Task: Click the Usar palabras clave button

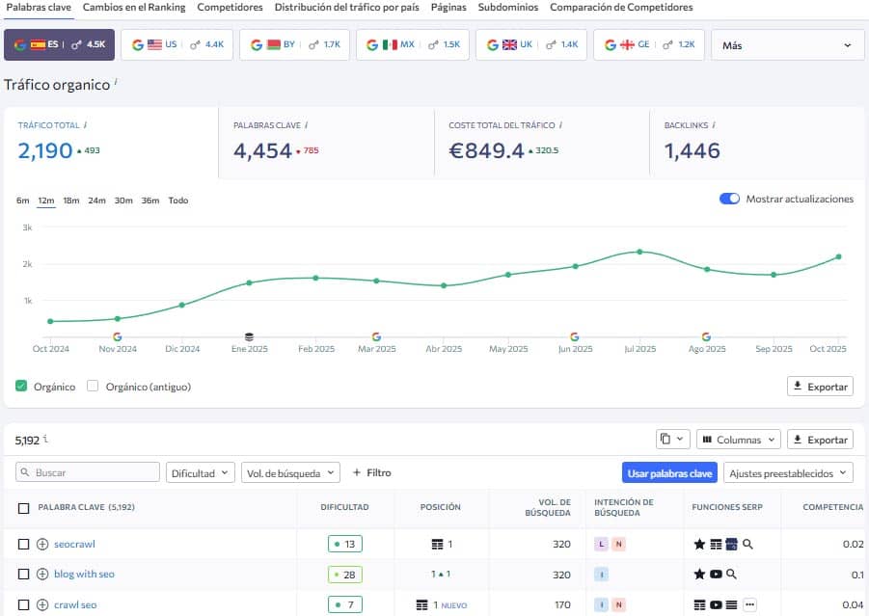Action: click(x=669, y=472)
